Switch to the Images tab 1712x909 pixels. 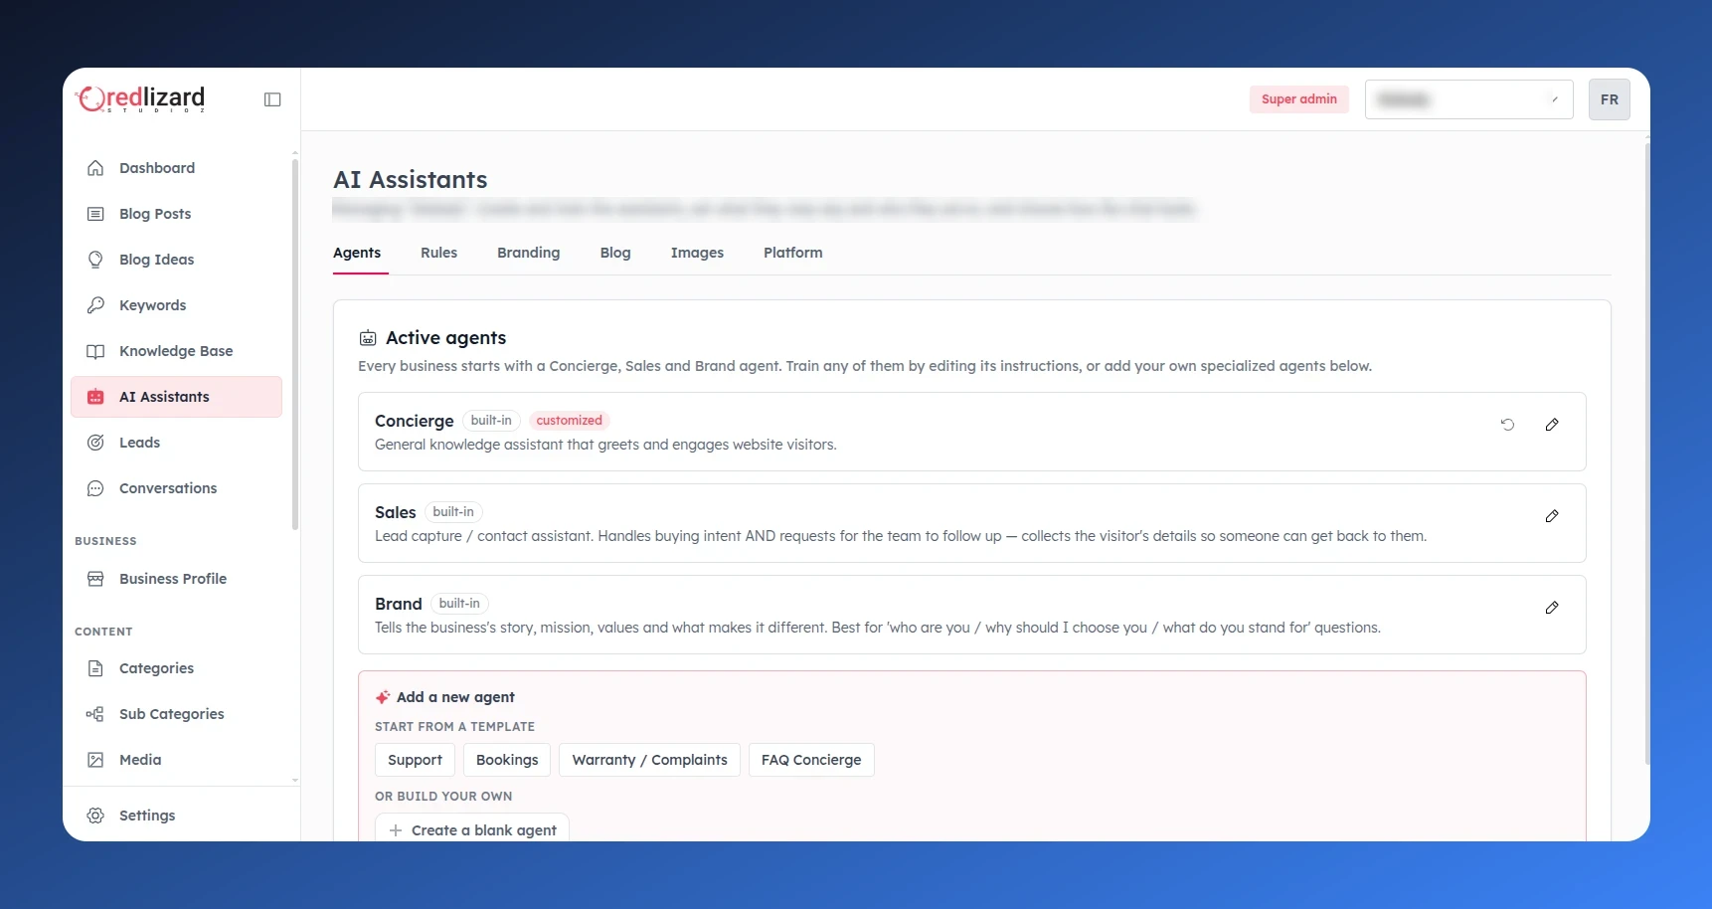tap(697, 253)
